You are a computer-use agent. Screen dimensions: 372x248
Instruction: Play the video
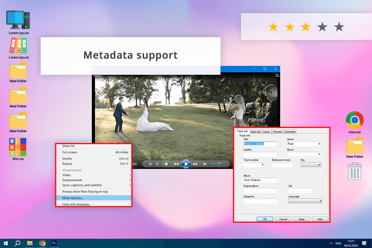(186, 164)
